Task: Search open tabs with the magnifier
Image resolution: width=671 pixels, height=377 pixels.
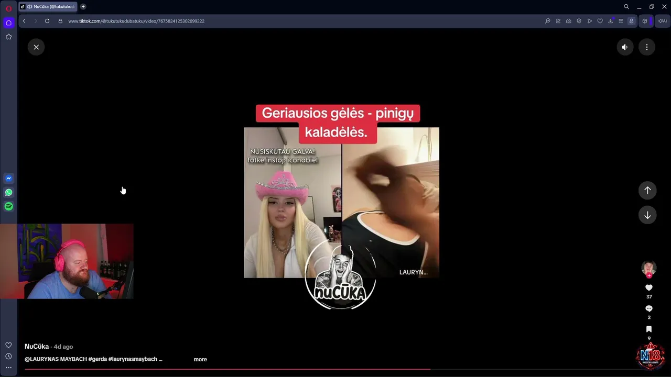Action: click(626, 7)
